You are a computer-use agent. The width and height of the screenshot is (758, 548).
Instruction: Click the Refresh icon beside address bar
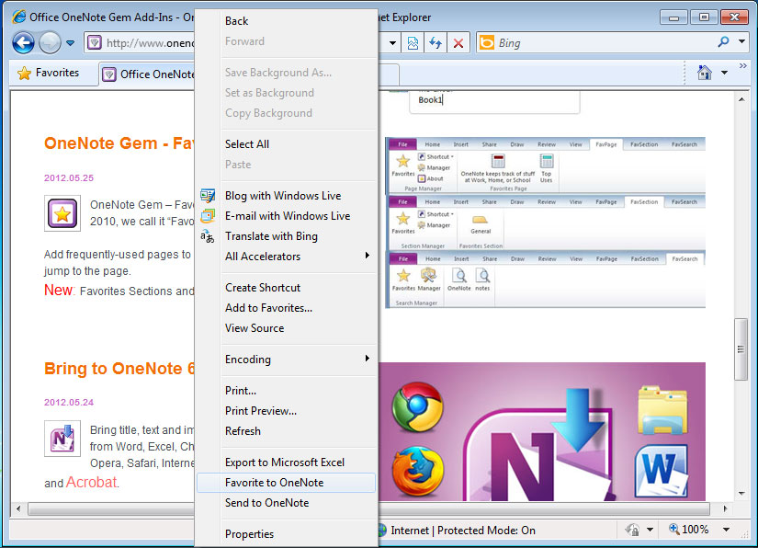(436, 43)
